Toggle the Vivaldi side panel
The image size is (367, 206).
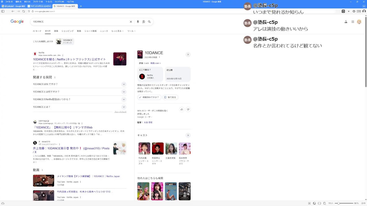3,11
